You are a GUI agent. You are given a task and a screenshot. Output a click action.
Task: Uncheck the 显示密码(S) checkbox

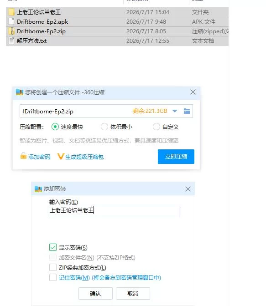click(53, 247)
